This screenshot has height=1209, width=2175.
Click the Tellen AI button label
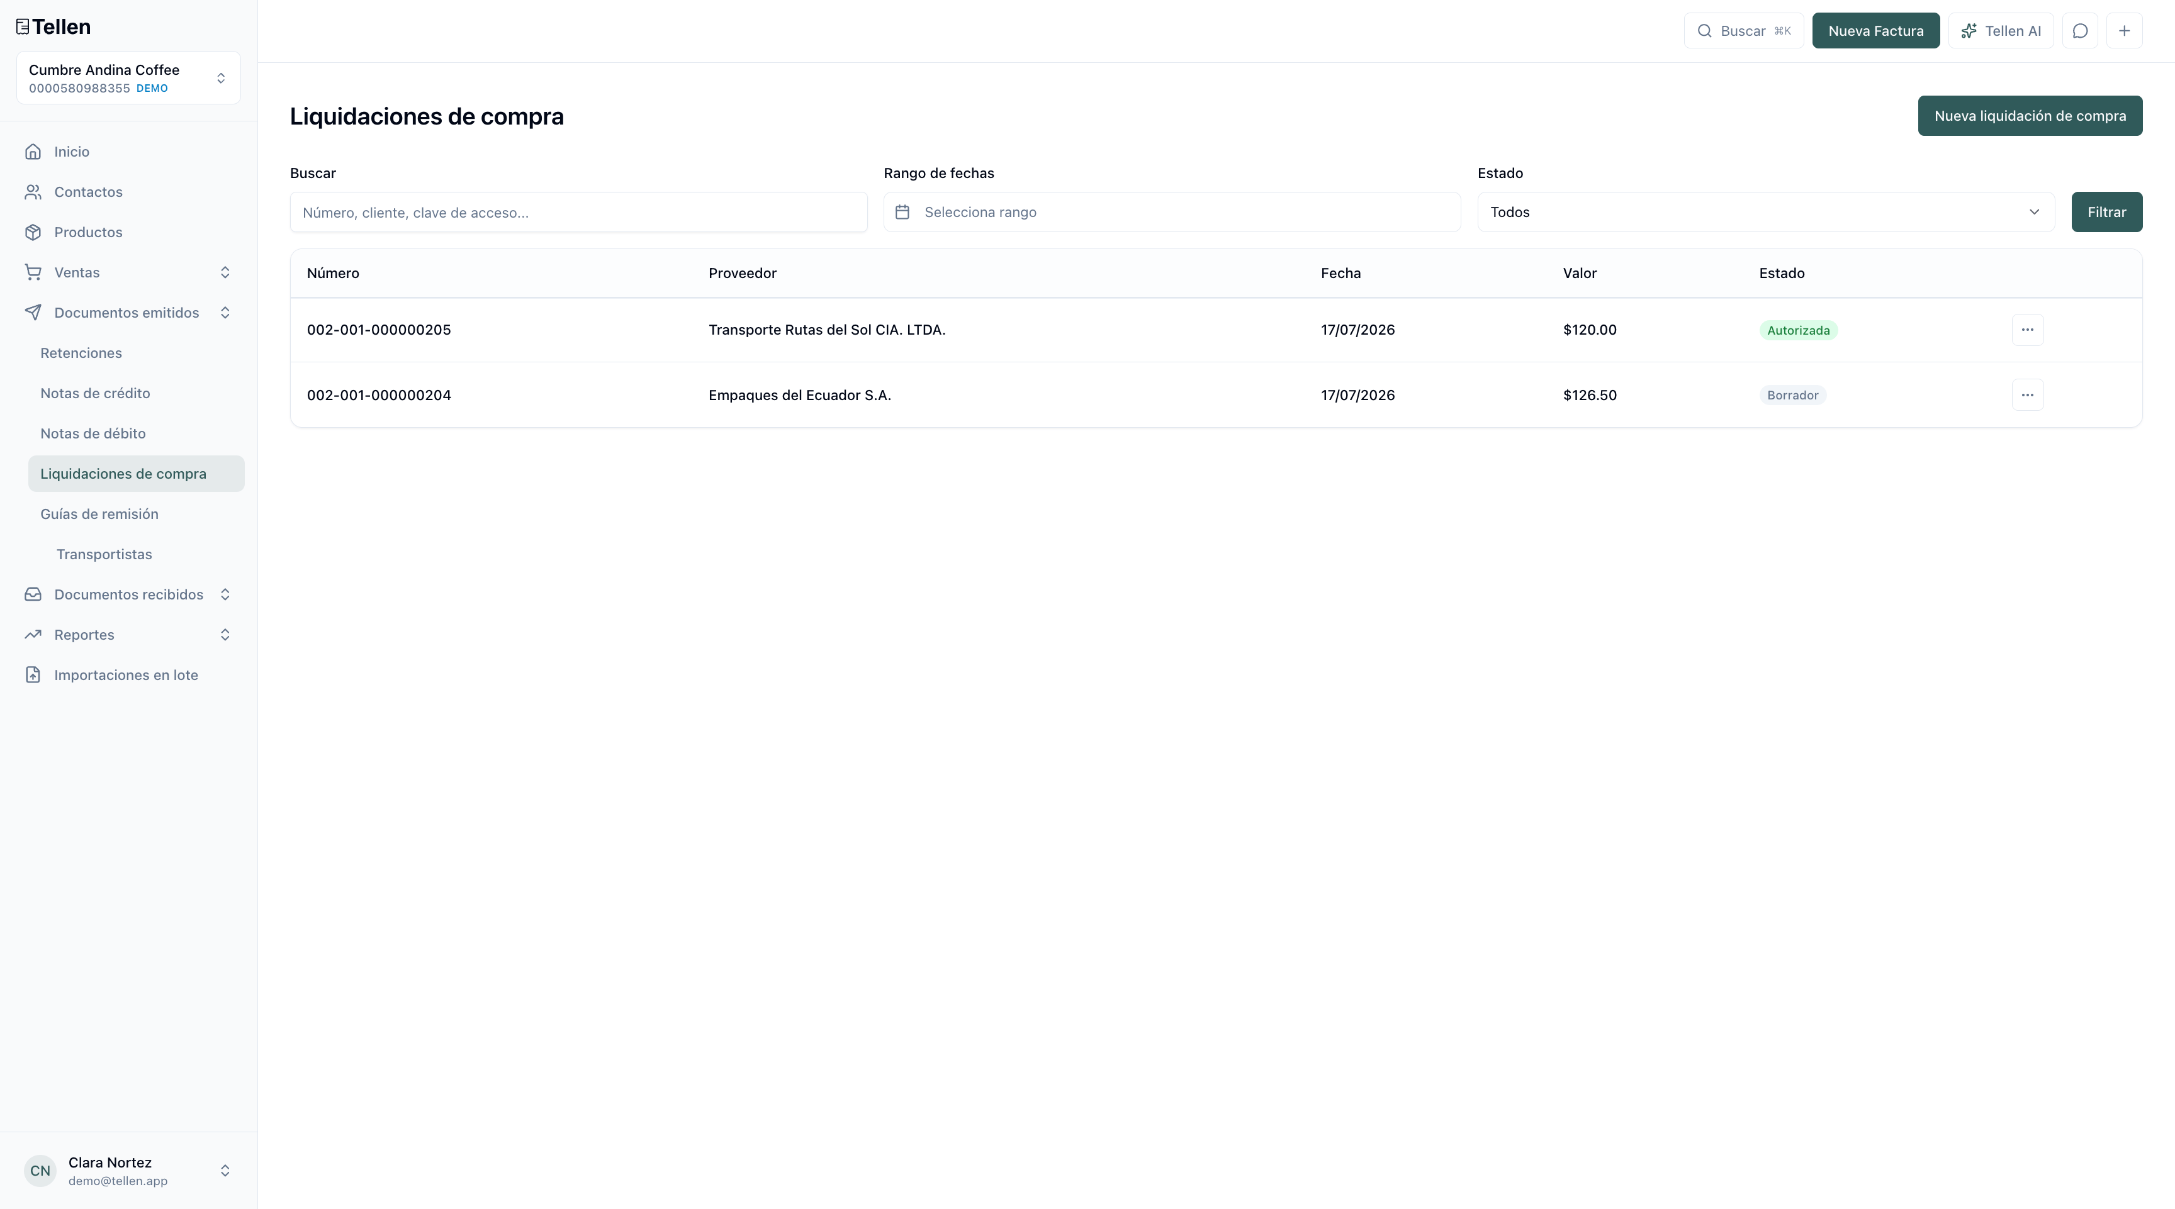(x=2013, y=31)
